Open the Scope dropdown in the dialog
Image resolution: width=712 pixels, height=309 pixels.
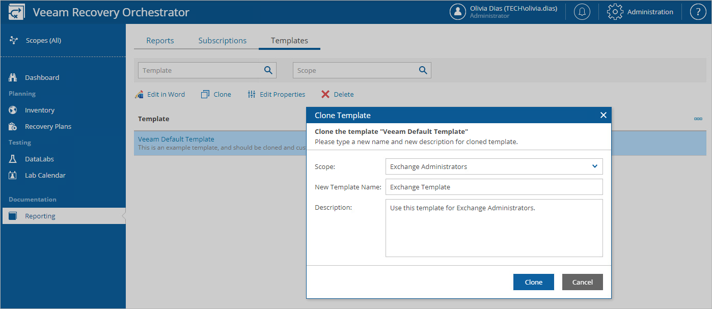point(594,166)
